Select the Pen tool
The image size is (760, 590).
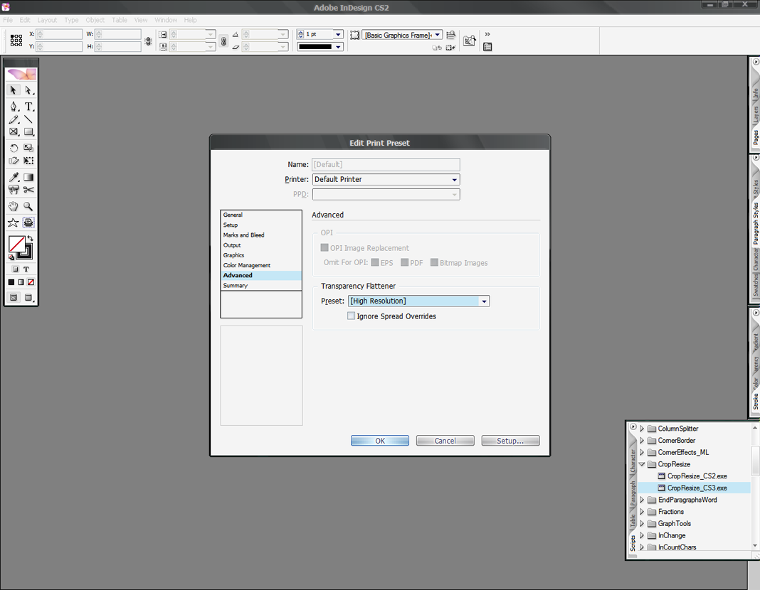click(14, 107)
